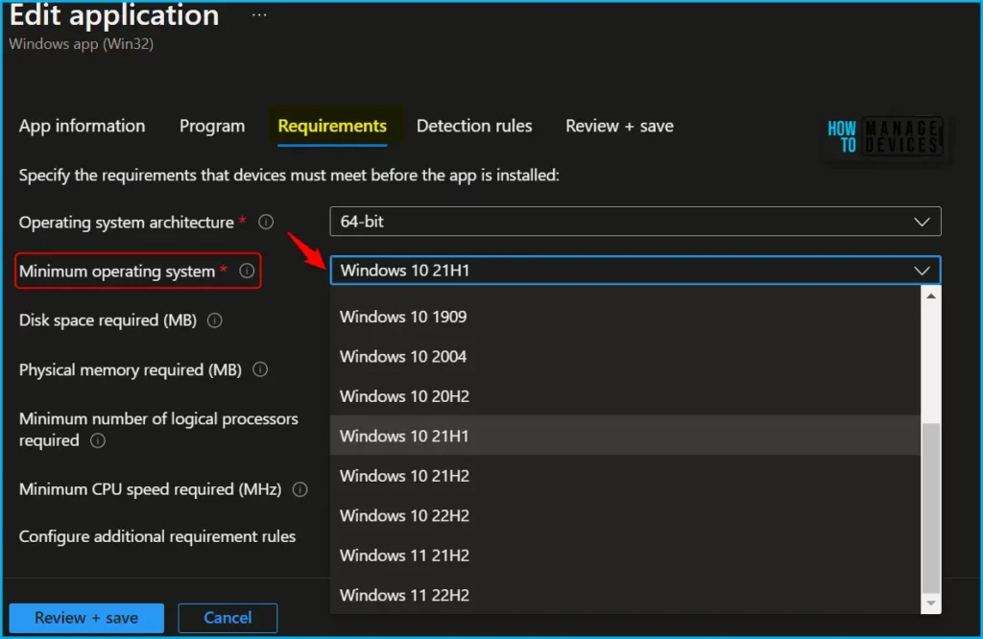Click the dropdown list scrollbar up arrow

click(930, 296)
